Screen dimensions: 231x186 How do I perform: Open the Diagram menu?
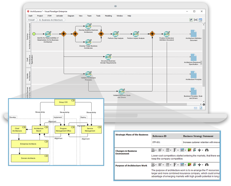click(x=71, y=16)
